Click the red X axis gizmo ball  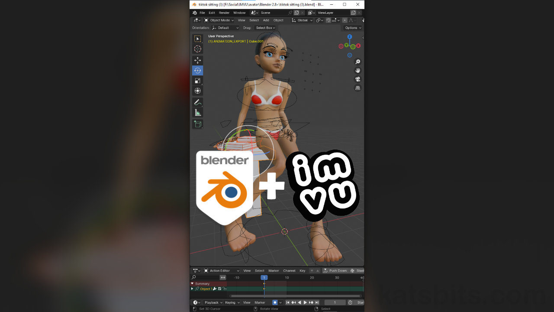(358, 45)
